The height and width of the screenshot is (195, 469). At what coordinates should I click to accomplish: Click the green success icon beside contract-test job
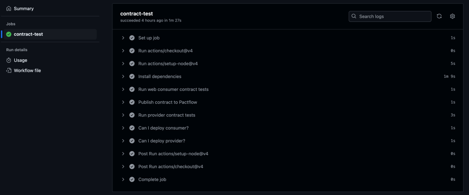pyautogui.click(x=9, y=34)
